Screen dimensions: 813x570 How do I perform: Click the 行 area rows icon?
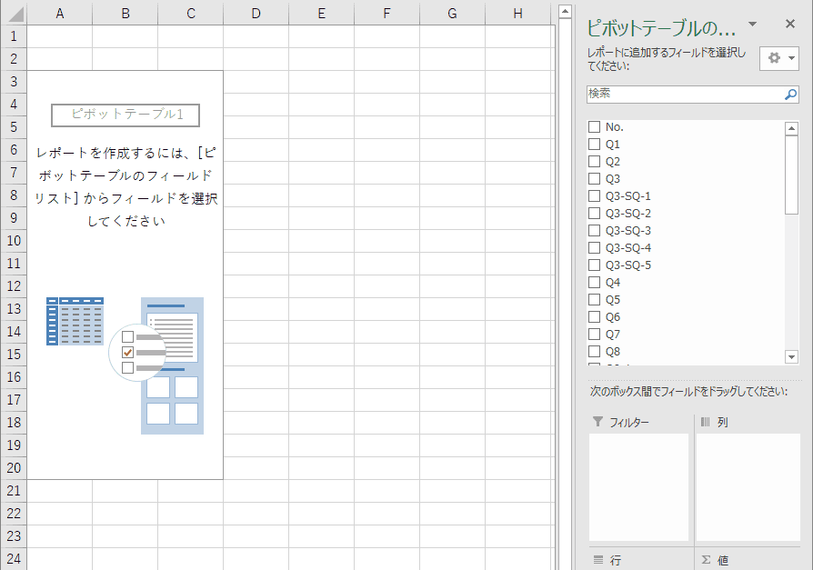[x=597, y=560]
